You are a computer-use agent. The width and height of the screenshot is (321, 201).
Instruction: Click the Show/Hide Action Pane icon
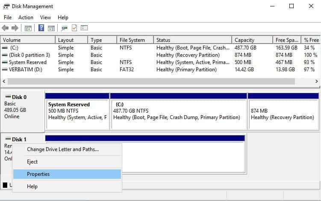pos(51,28)
